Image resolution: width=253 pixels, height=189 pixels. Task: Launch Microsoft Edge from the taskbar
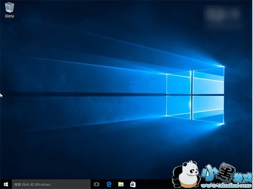109,184
